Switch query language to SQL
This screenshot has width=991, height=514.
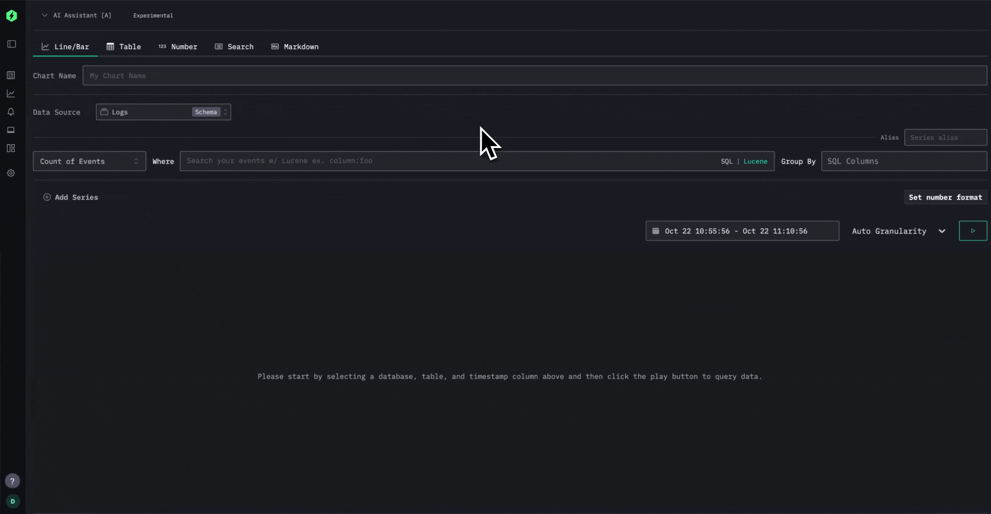coord(727,161)
